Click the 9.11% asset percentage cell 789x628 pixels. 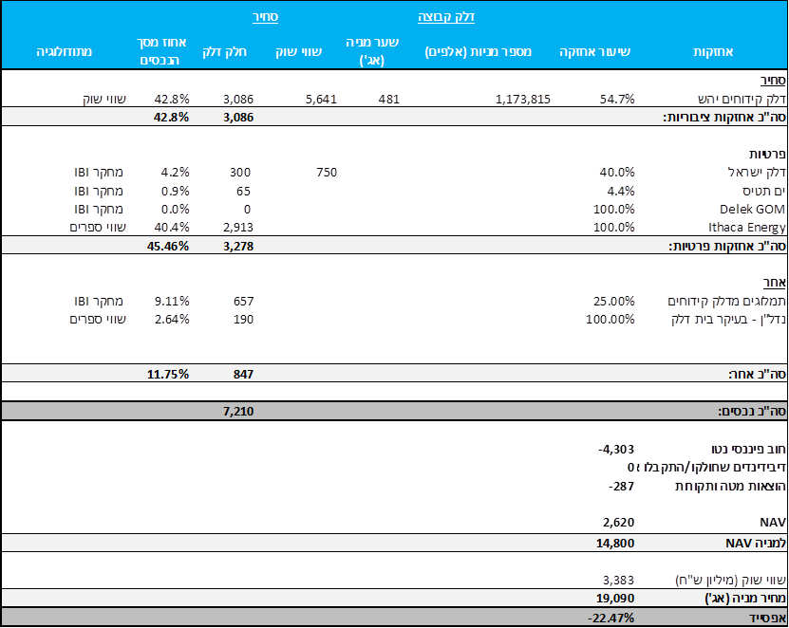[172, 301]
